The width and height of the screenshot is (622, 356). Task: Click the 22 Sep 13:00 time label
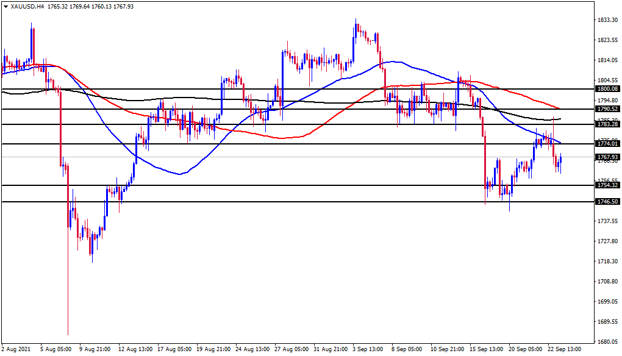click(565, 349)
